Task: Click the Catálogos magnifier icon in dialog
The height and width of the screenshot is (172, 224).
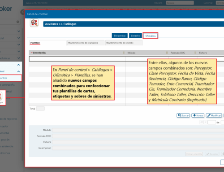Action: pyautogui.click(x=34, y=23)
